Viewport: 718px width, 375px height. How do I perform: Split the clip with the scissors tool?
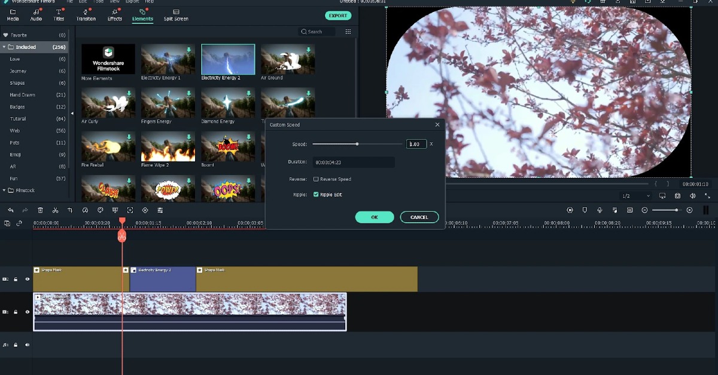click(55, 210)
